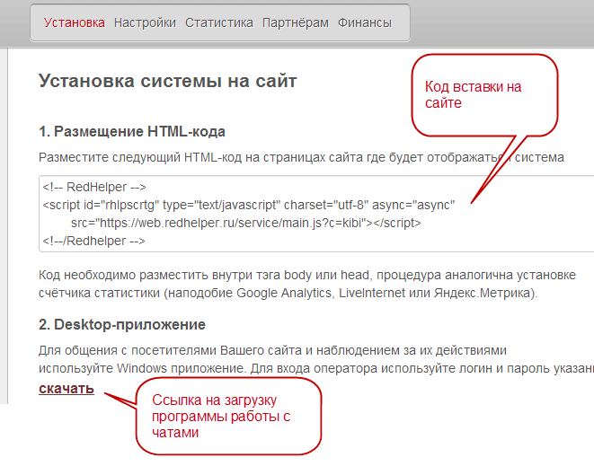Click the line mentioning Google Analytics, LiveInternet
The image size is (594, 466).
pos(288,294)
